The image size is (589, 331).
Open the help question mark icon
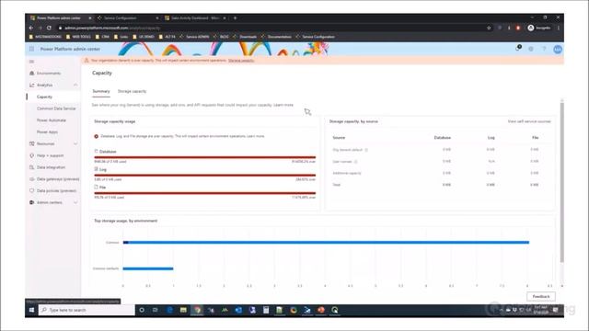click(544, 49)
